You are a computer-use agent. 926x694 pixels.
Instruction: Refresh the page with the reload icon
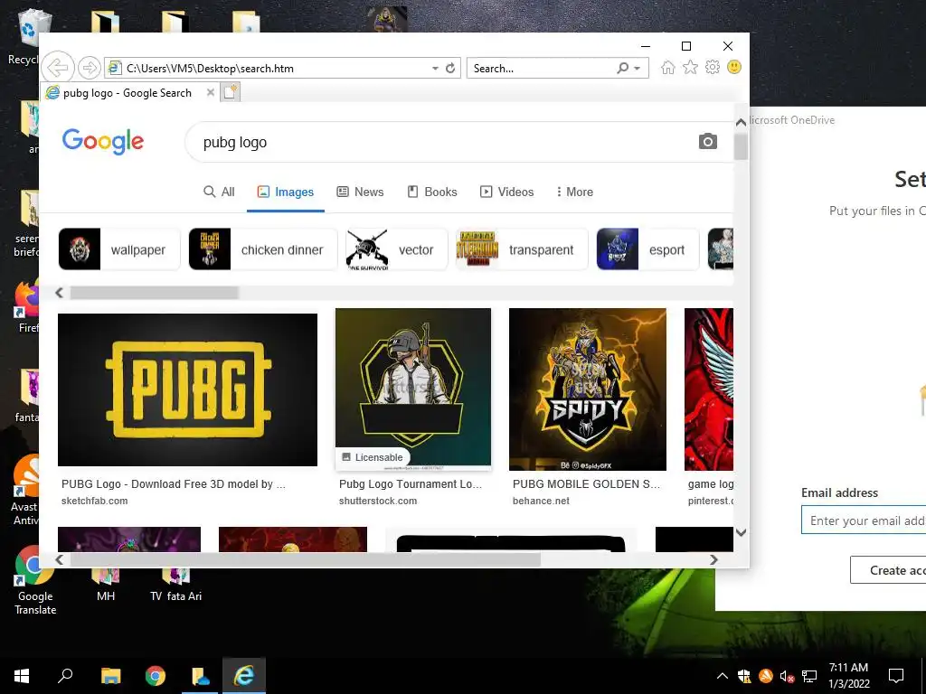[450, 68]
